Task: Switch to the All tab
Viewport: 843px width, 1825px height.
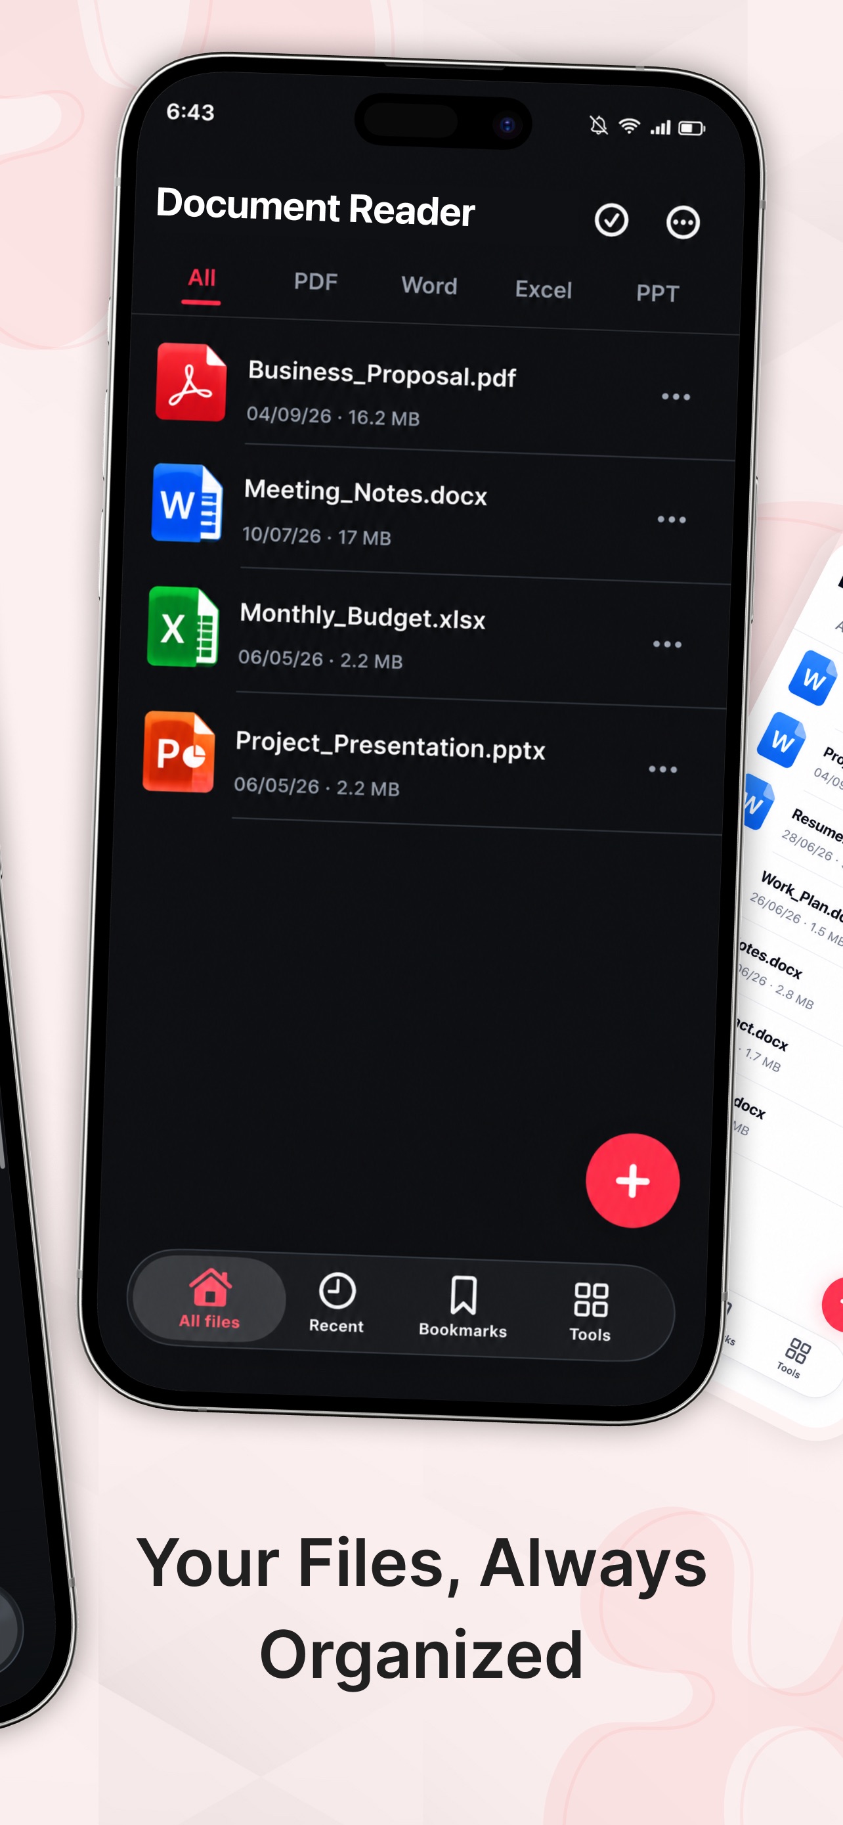Action: 202,278
